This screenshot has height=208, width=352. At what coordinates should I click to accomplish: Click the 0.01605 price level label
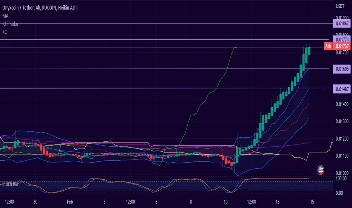(342, 69)
